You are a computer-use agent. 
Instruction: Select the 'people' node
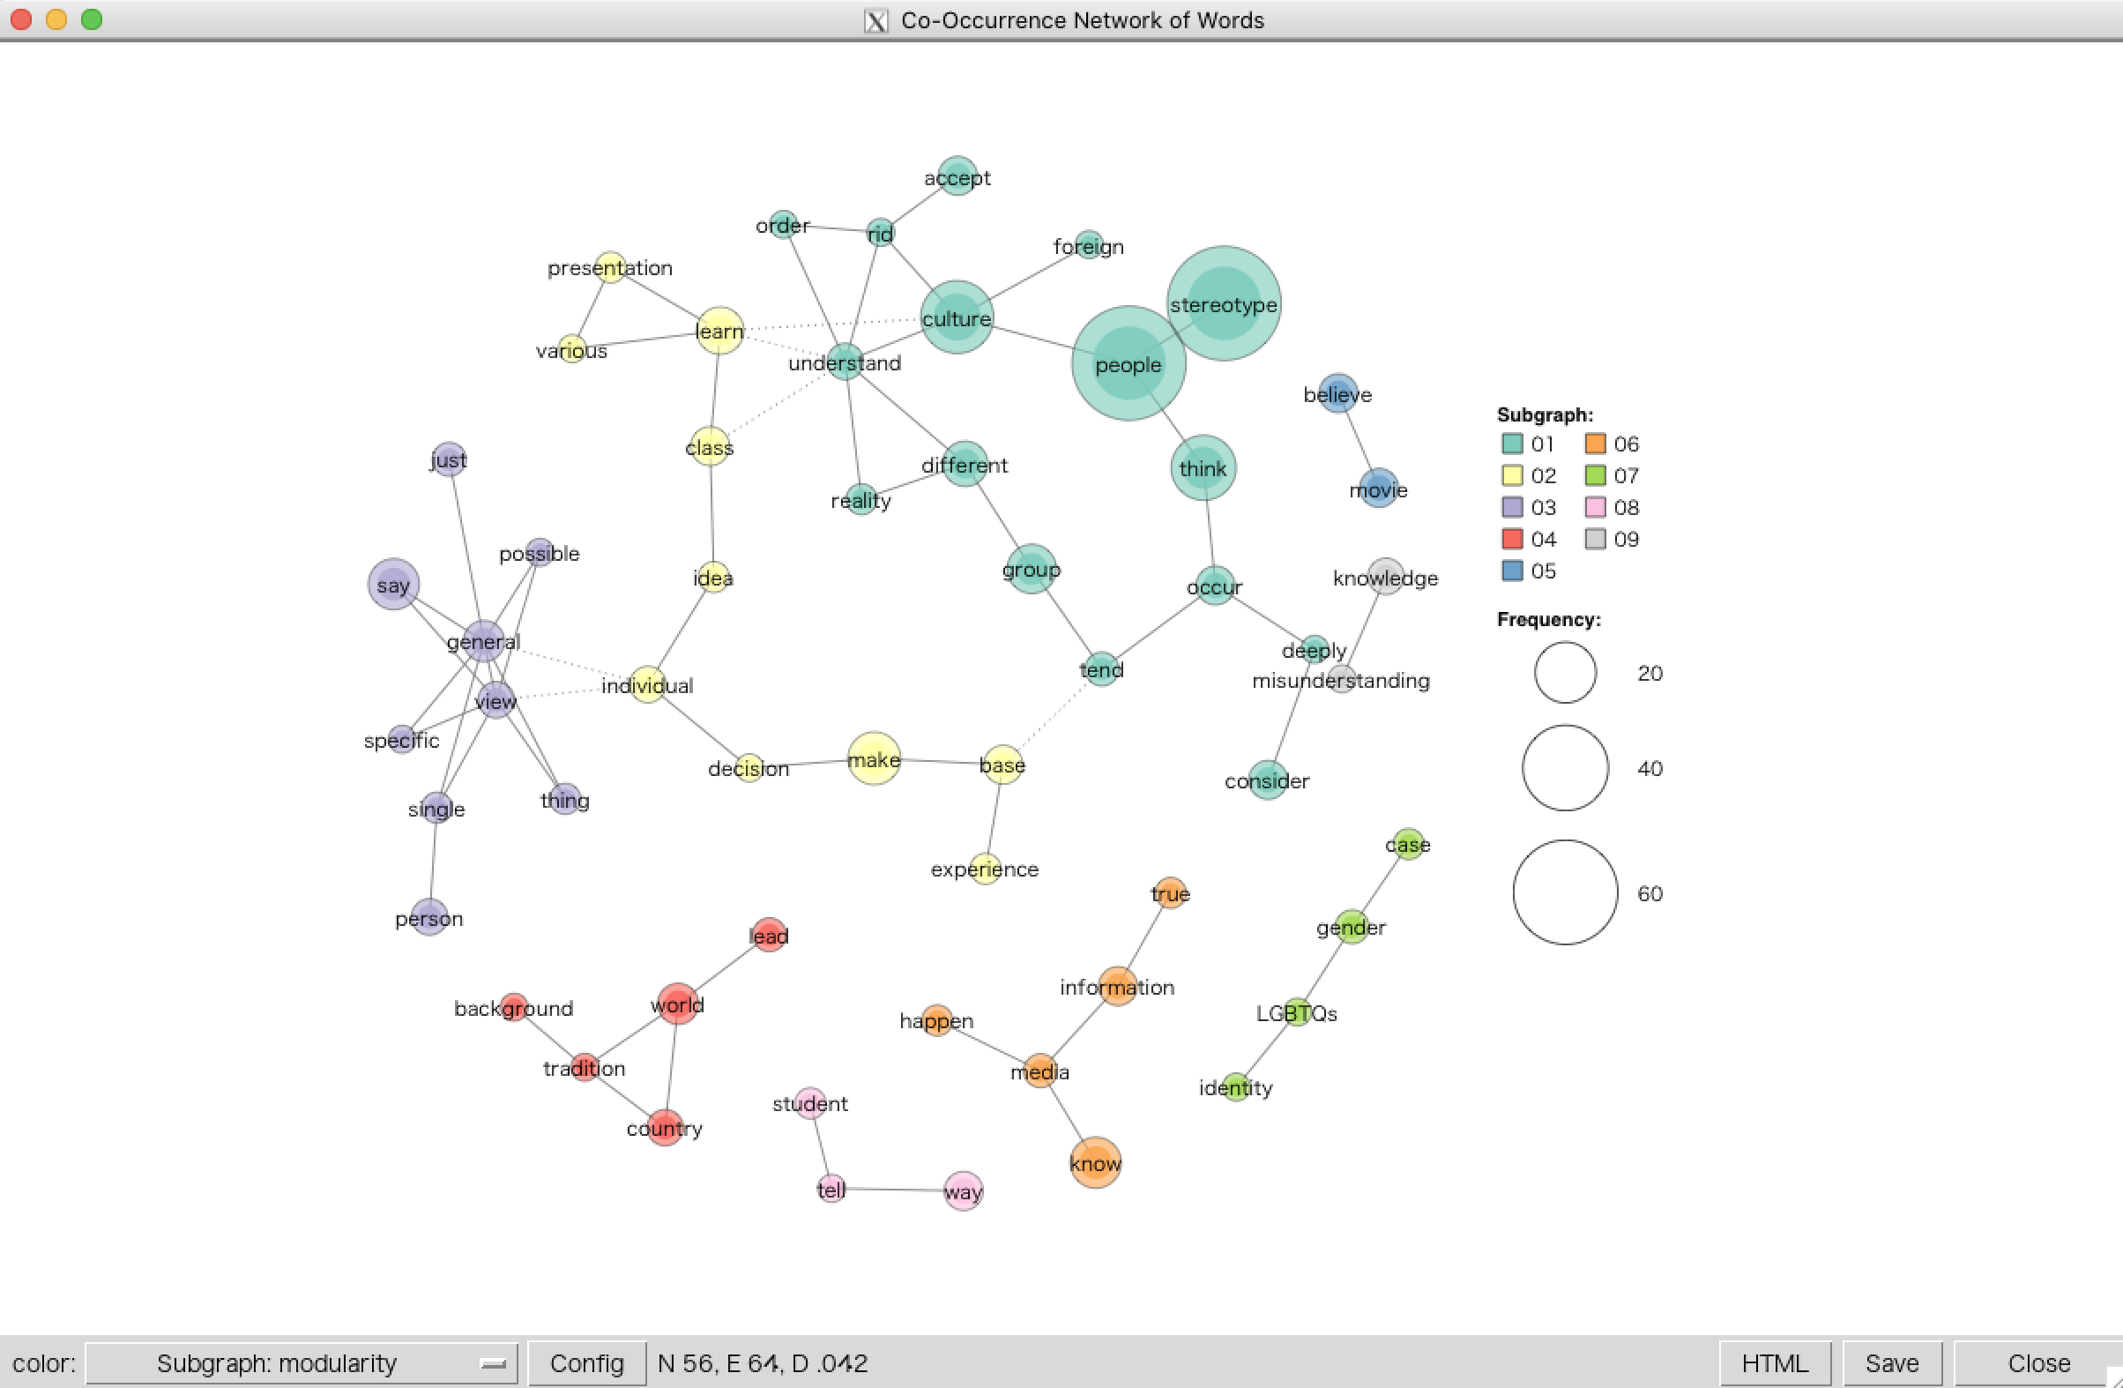pyautogui.click(x=1129, y=363)
